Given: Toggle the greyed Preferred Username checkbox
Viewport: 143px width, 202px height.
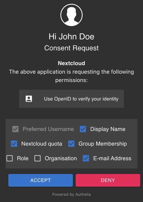Looking at the screenshot, I should [x=15, y=129].
